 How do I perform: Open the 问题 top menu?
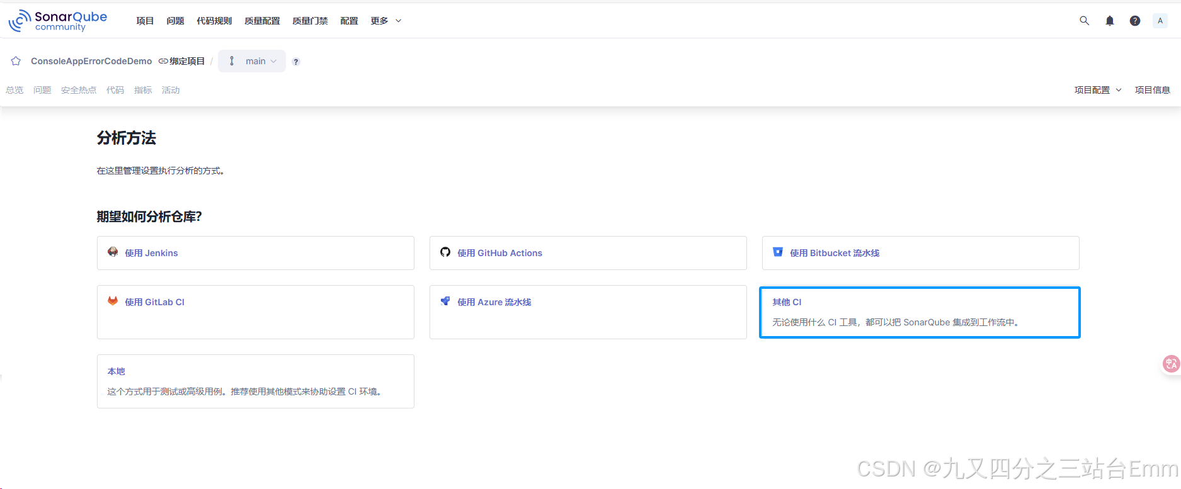point(175,21)
